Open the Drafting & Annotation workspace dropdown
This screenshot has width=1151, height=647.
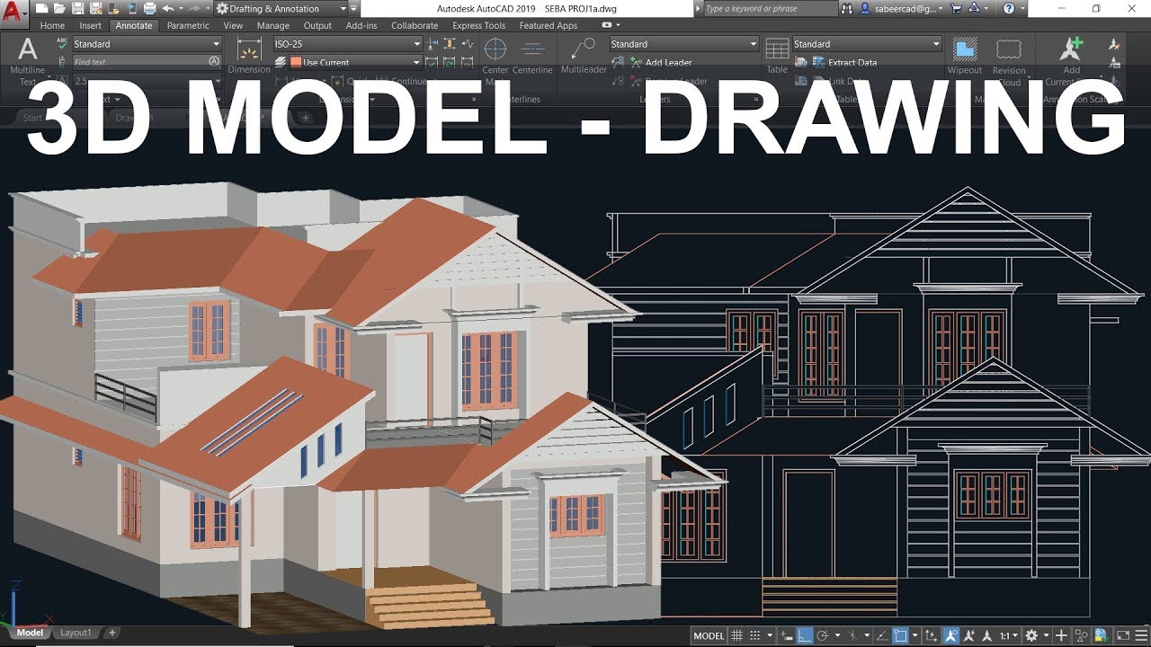tap(281, 8)
